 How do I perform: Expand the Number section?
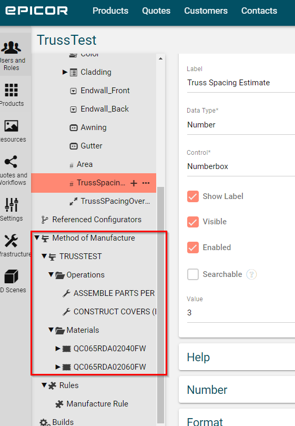coord(237,390)
